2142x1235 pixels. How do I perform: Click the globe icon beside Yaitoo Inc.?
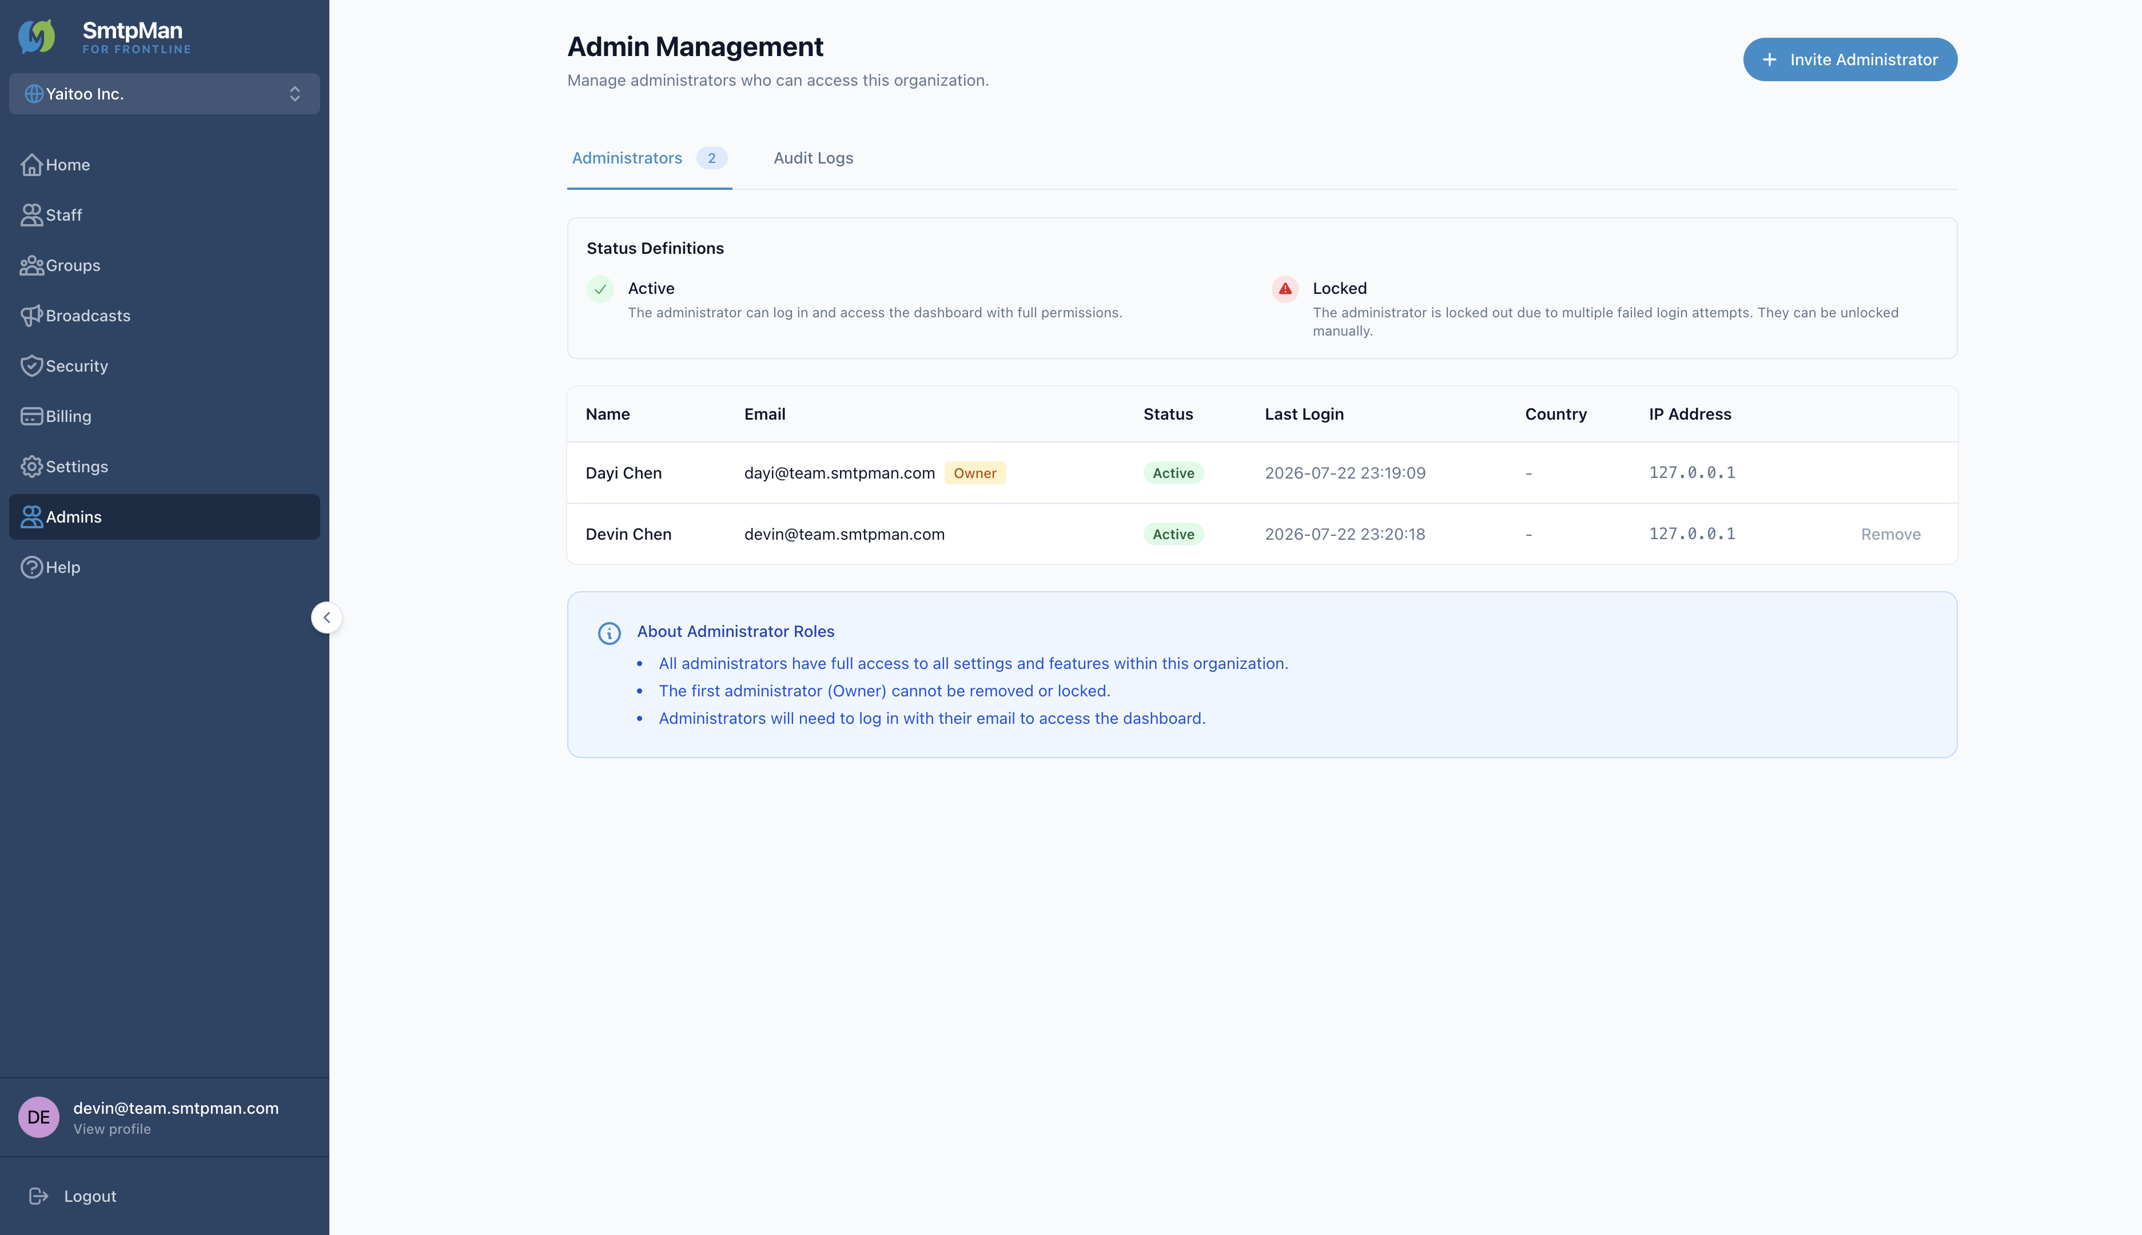[x=33, y=94]
